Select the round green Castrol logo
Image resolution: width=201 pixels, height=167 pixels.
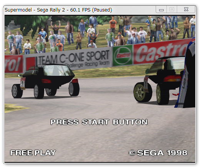click(123, 55)
